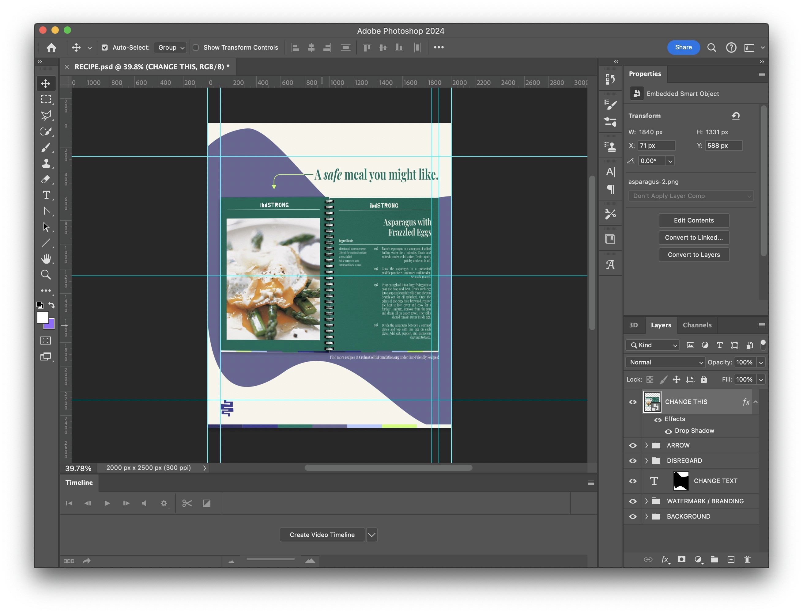This screenshot has width=803, height=613.
Task: Expand the DISREGARD layer group
Action: coord(646,461)
